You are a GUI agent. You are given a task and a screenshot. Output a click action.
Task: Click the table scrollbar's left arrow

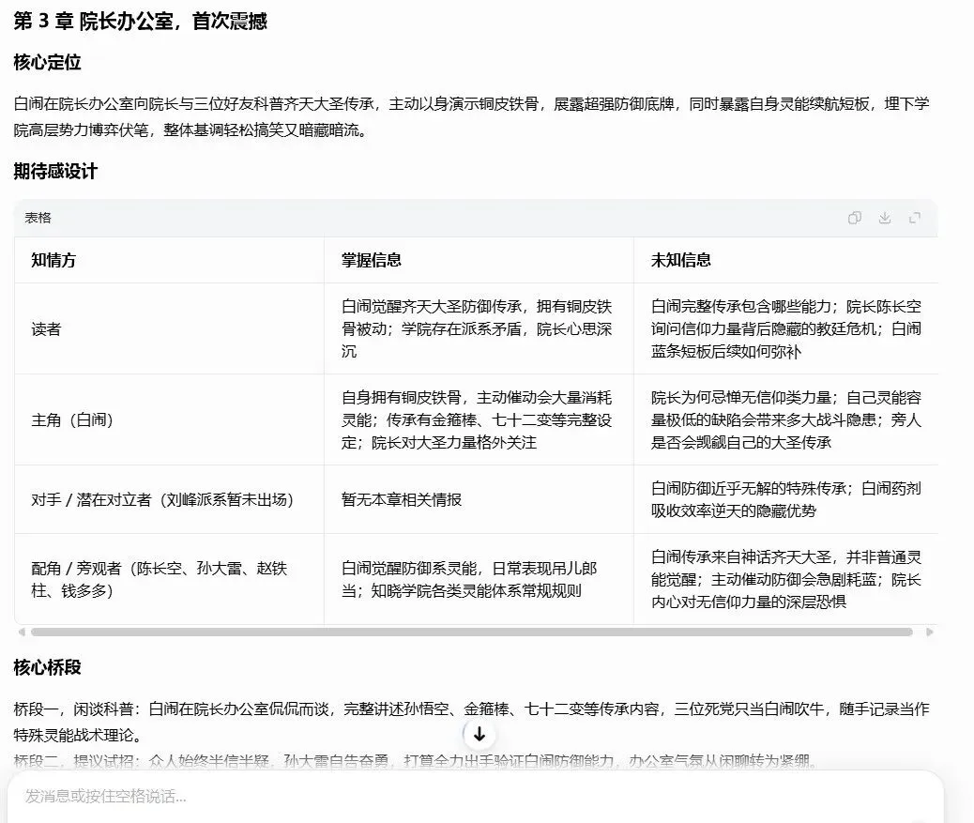22,632
